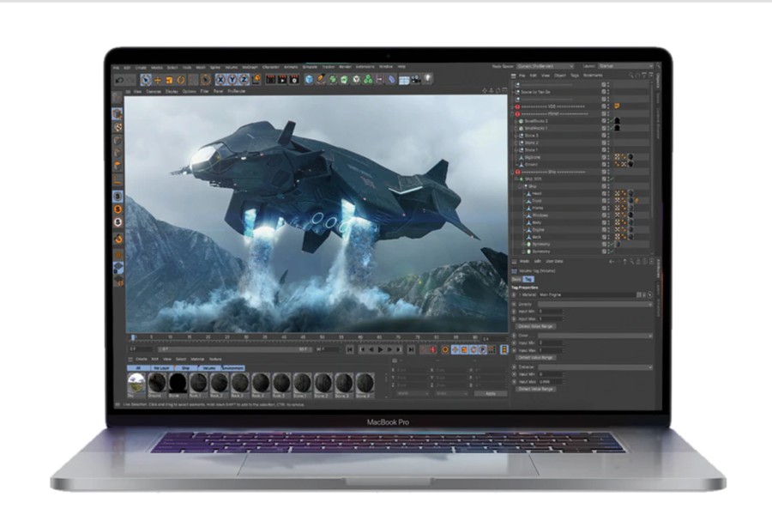
Task: Disable the Ship VDB enable checkmark
Action: (612, 179)
